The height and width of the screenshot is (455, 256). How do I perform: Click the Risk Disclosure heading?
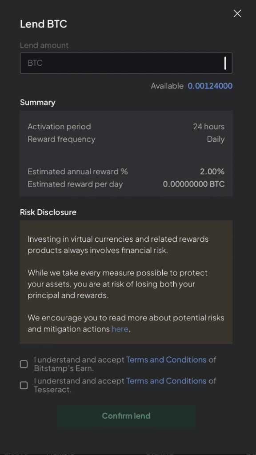pos(48,212)
